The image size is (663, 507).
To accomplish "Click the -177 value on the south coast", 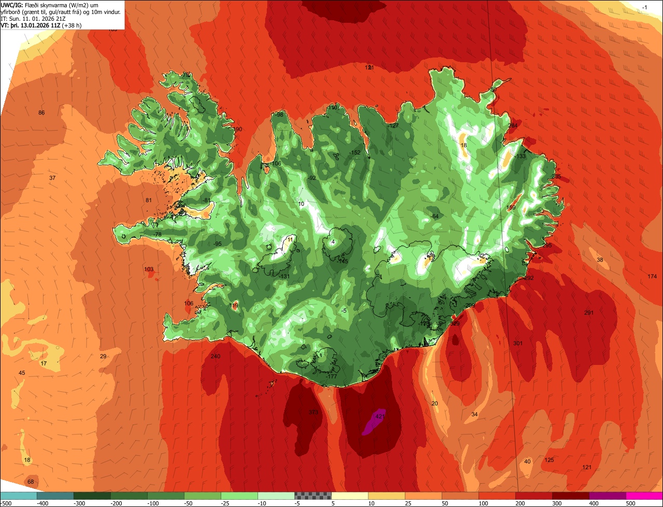I will click(331, 376).
